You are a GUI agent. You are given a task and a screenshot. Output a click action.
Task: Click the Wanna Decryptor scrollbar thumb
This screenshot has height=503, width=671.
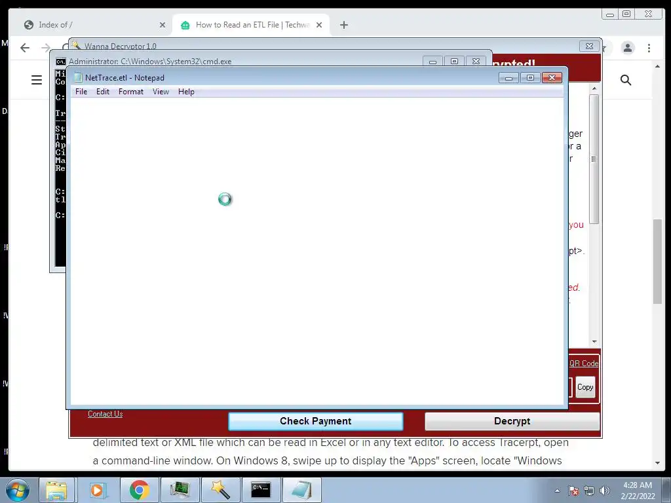594,158
